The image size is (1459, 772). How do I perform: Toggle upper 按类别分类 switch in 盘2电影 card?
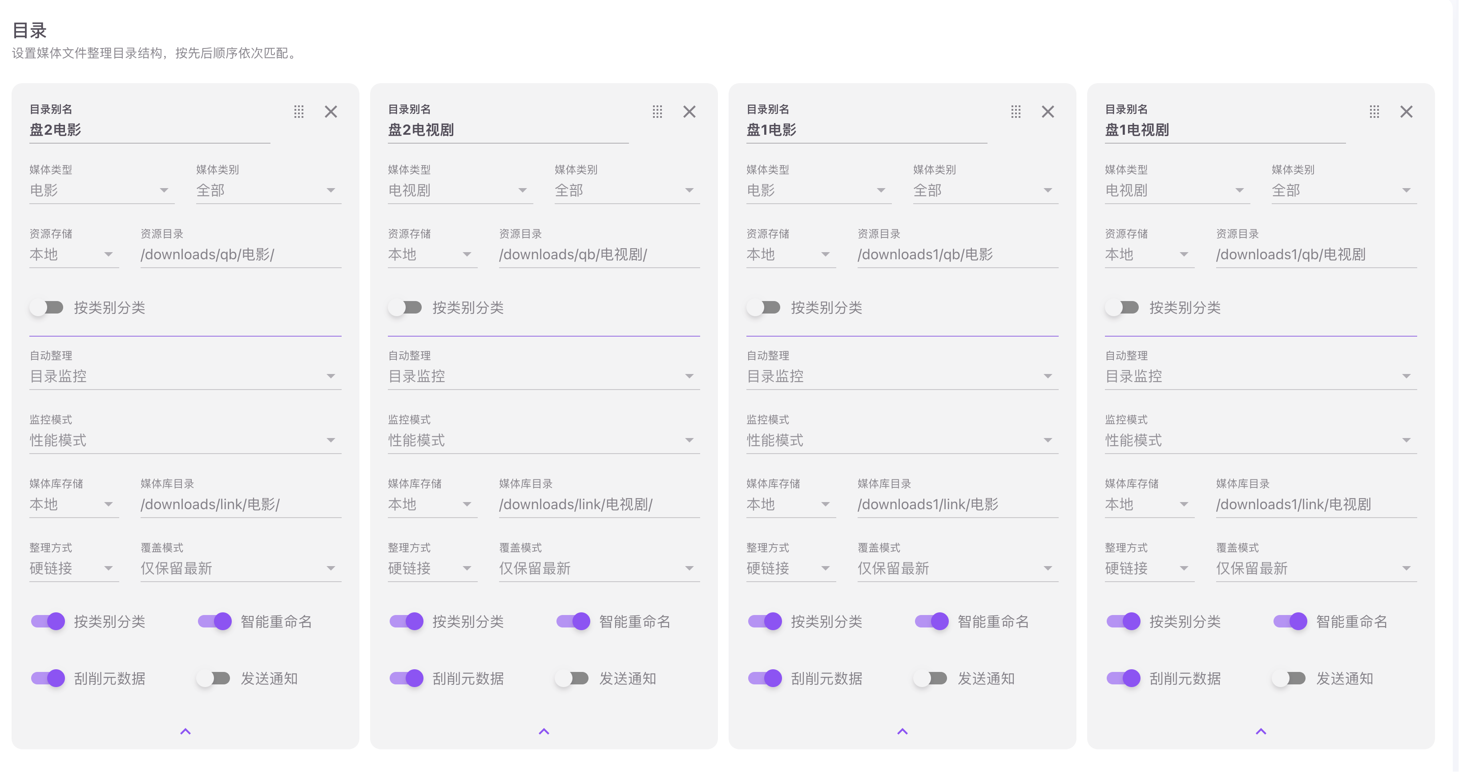(x=47, y=308)
